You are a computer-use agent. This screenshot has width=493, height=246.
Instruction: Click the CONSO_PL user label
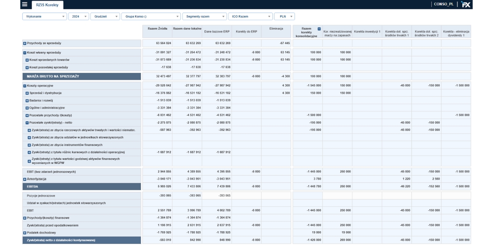coord(444,4)
